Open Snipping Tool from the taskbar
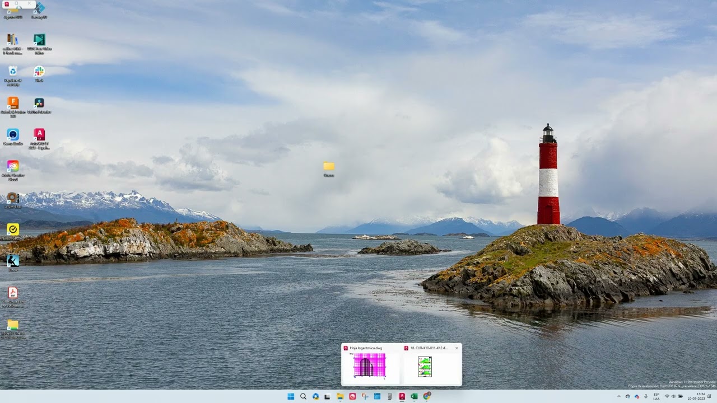Image resolution: width=717 pixels, height=403 pixels. (x=365, y=396)
